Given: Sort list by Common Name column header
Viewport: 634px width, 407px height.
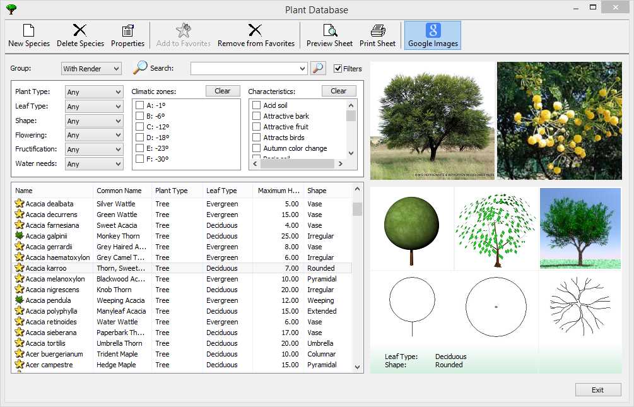Looking at the screenshot, I should point(119,191).
